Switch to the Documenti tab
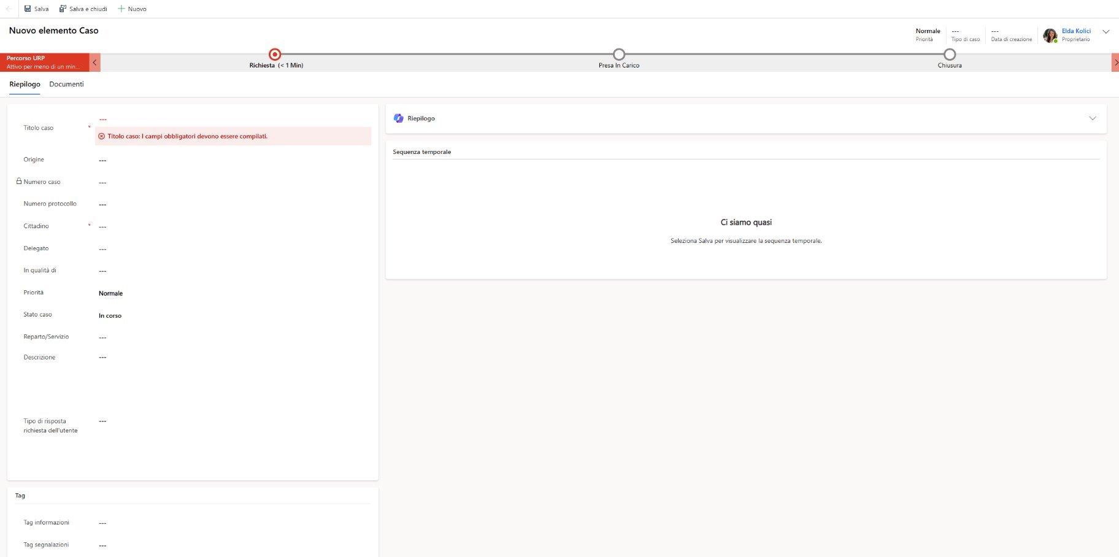The height and width of the screenshot is (557, 1119). [x=66, y=84]
